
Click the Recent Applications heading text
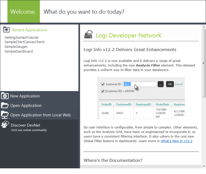coord(30,30)
